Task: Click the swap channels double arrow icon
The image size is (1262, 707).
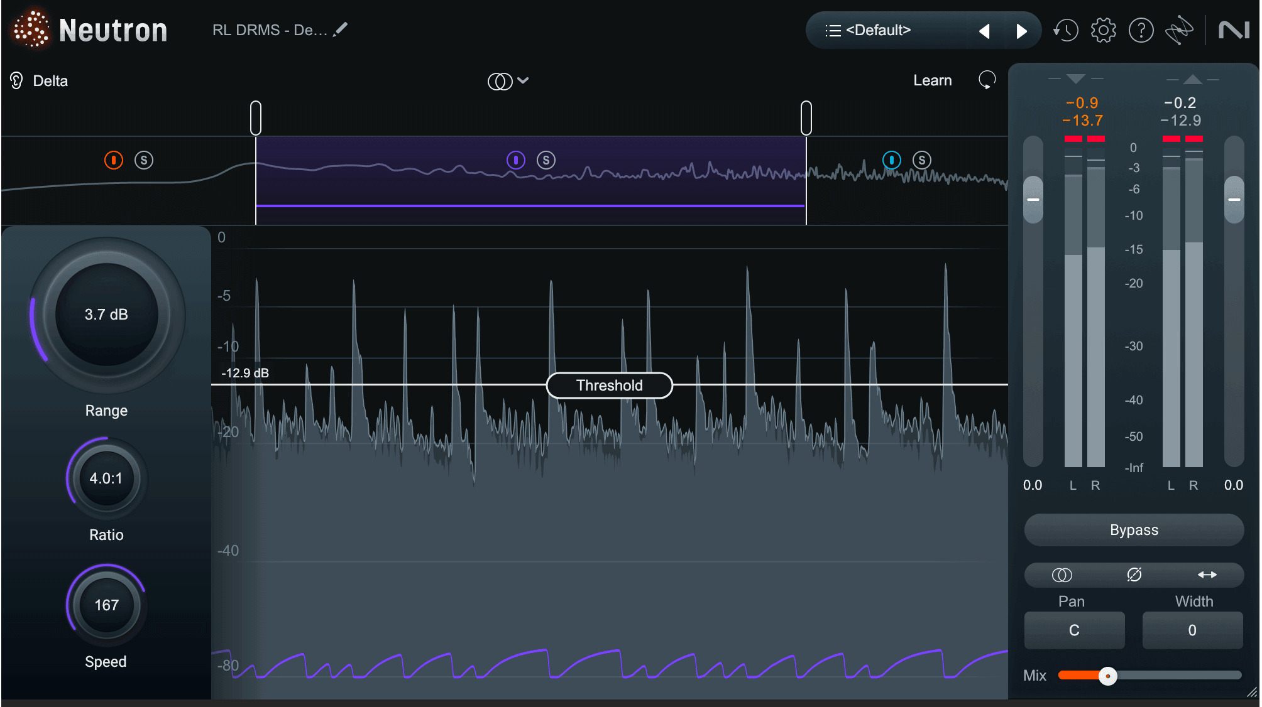Action: 1207,575
